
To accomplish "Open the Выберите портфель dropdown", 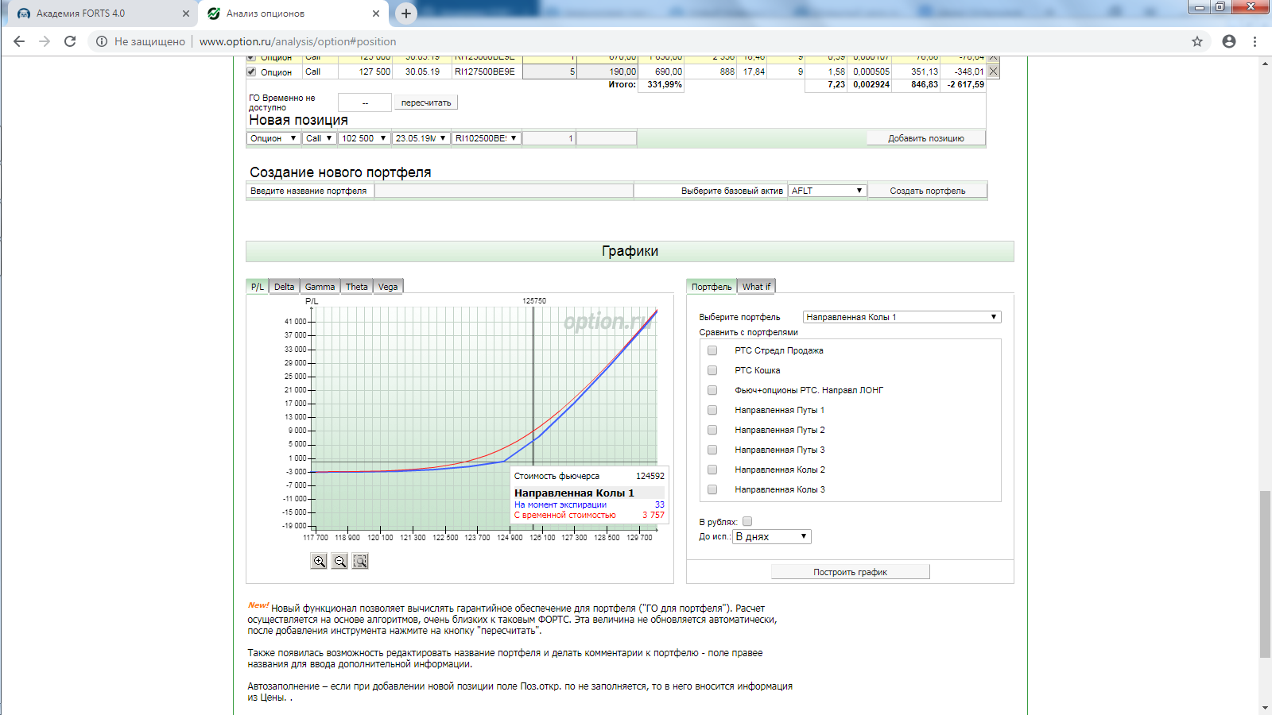I will point(902,317).
